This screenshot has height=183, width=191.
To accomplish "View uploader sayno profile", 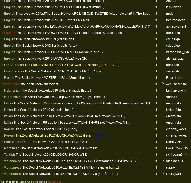I will [170, 168].
